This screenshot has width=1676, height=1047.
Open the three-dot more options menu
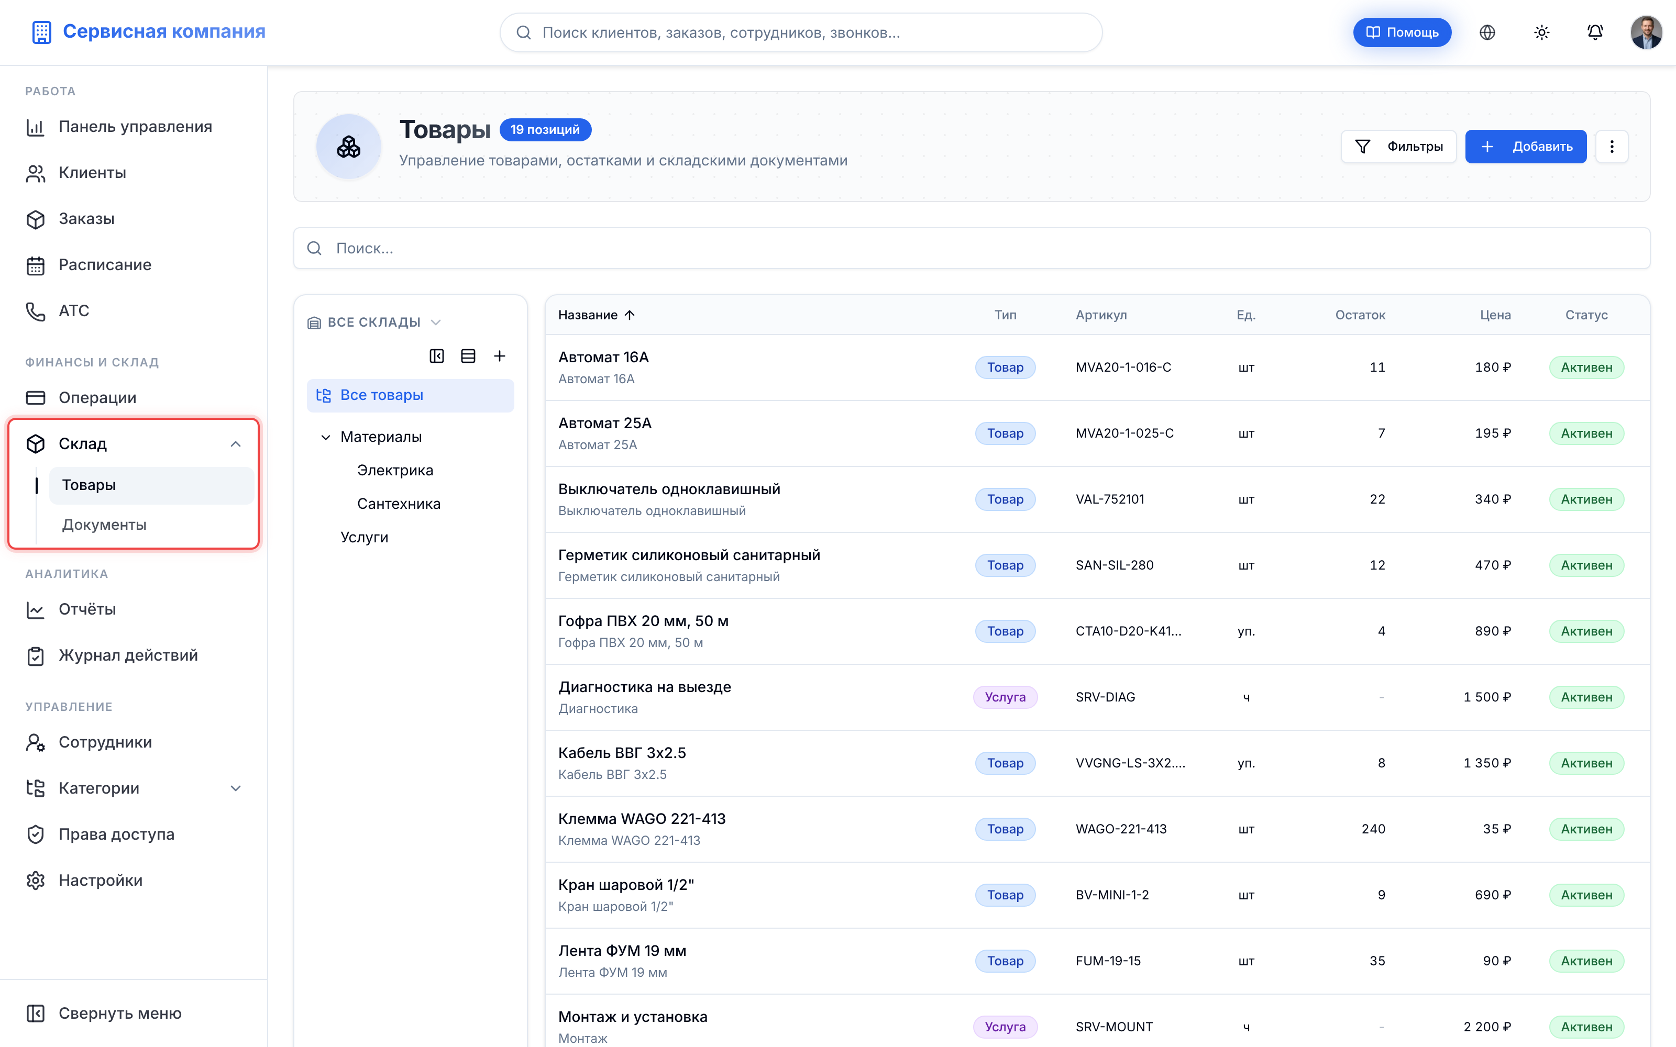[x=1612, y=147]
